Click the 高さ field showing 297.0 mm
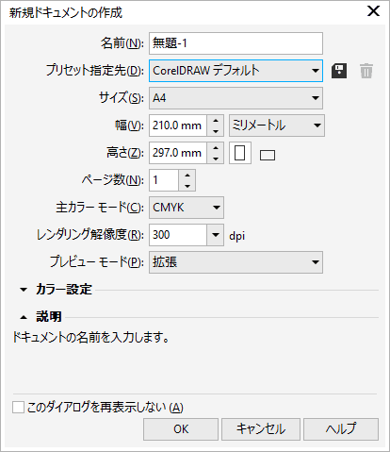The image size is (390, 452). tap(178, 153)
